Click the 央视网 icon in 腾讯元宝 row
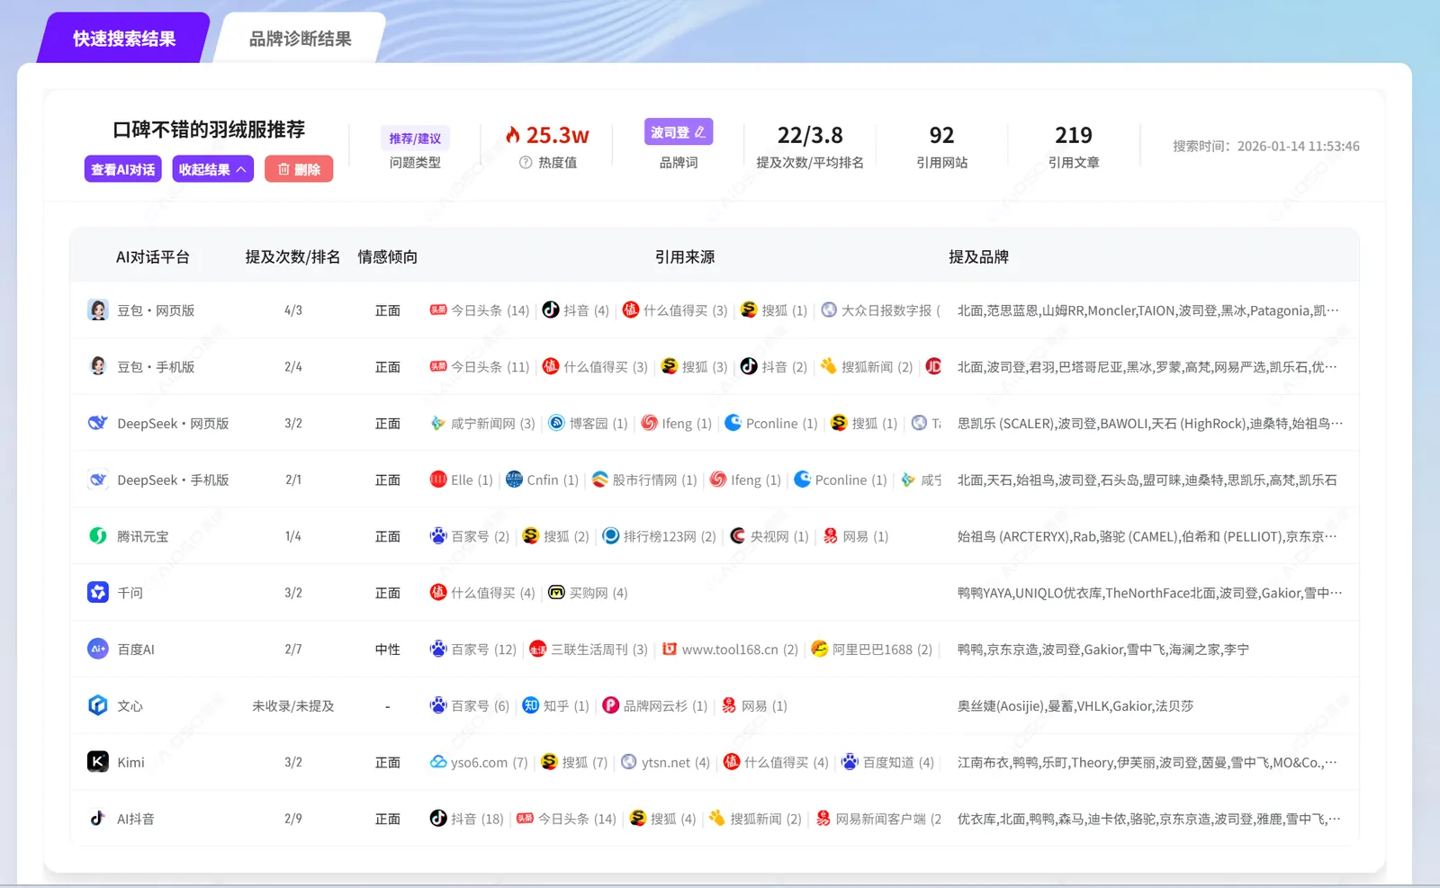 (x=740, y=536)
